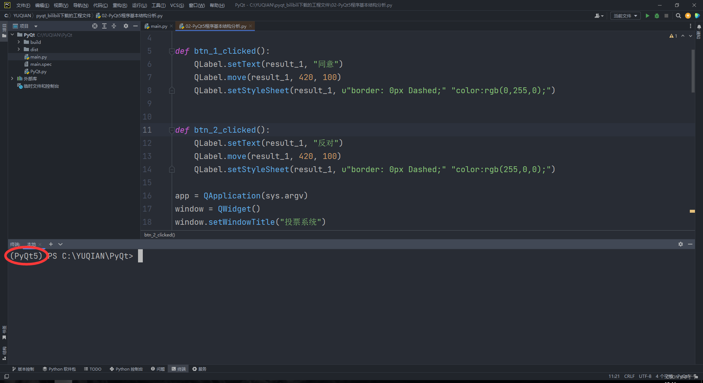
Task: Toggle the 终端 tool window button
Action: tap(178, 369)
